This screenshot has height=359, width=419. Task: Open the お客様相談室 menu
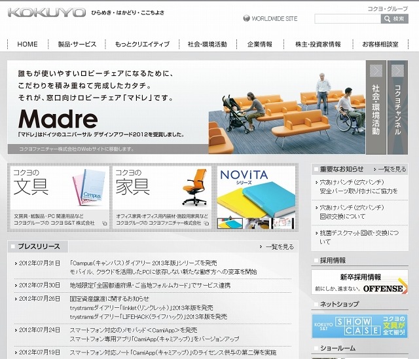[x=380, y=44]
